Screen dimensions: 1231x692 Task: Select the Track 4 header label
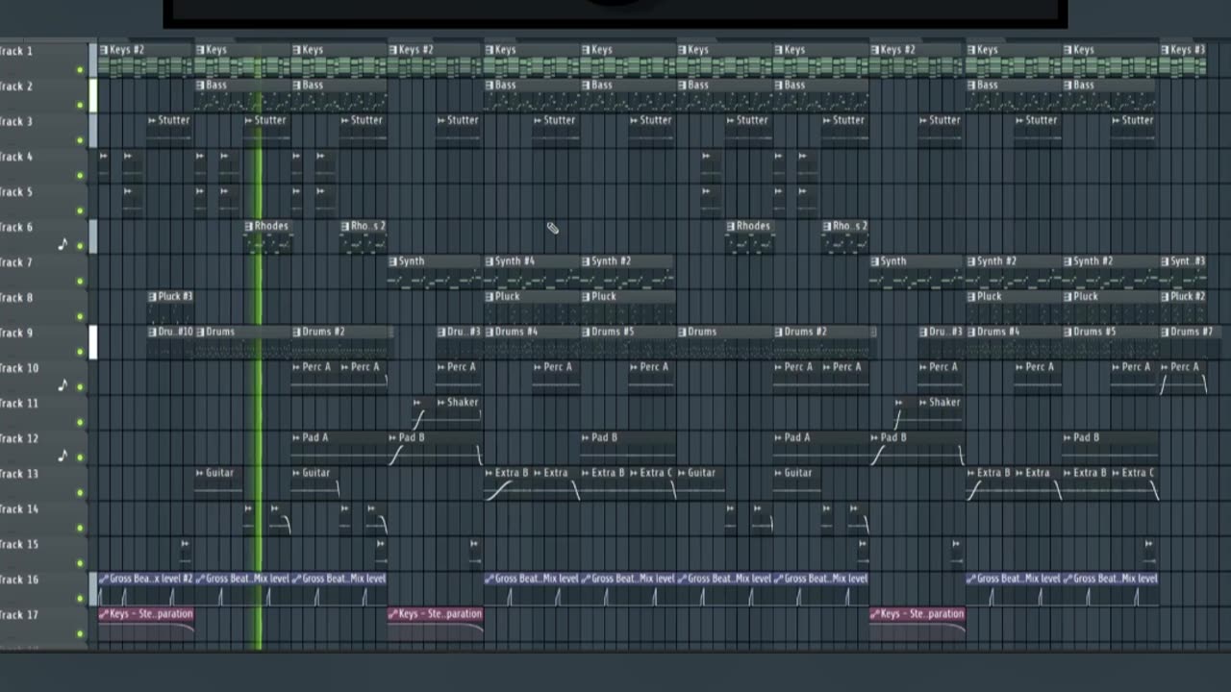coord(16,158)
